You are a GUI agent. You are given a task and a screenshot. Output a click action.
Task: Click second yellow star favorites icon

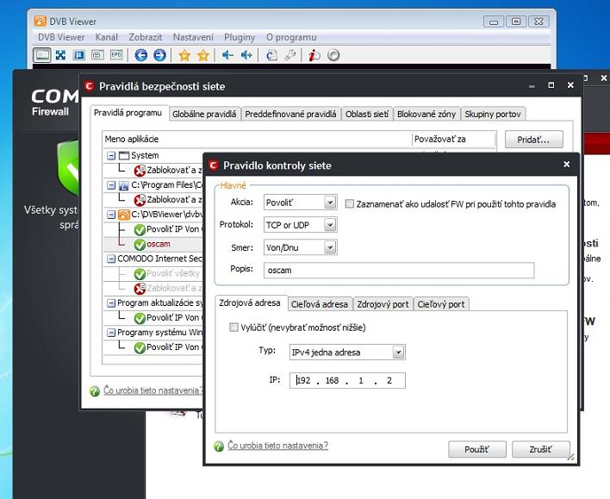pos(203,55)
